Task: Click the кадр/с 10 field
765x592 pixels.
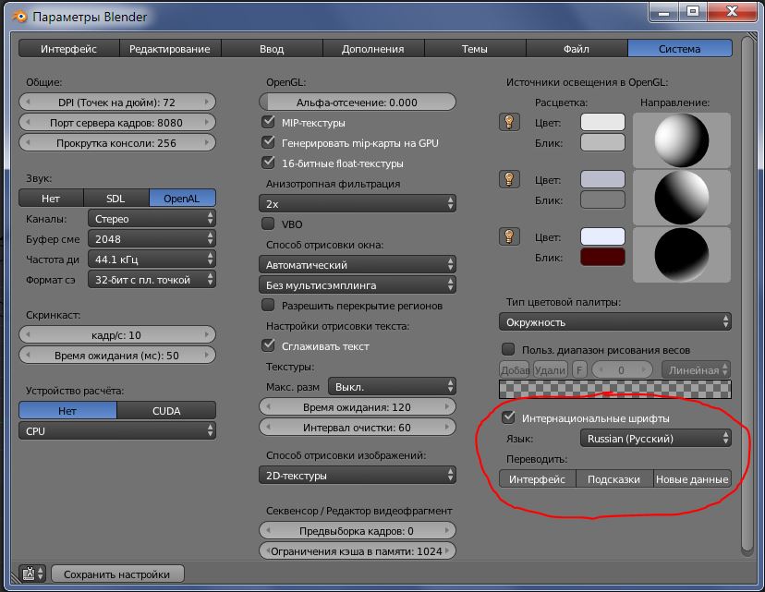Action: (x=117, y=334)
